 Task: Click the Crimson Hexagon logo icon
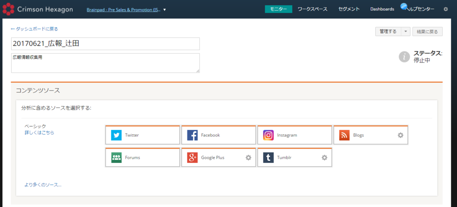(8, 9)
